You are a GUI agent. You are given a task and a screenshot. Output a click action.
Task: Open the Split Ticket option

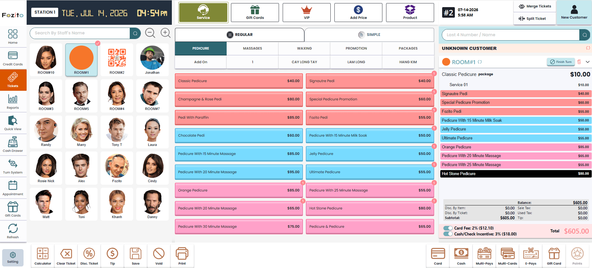tap(532, 19)
